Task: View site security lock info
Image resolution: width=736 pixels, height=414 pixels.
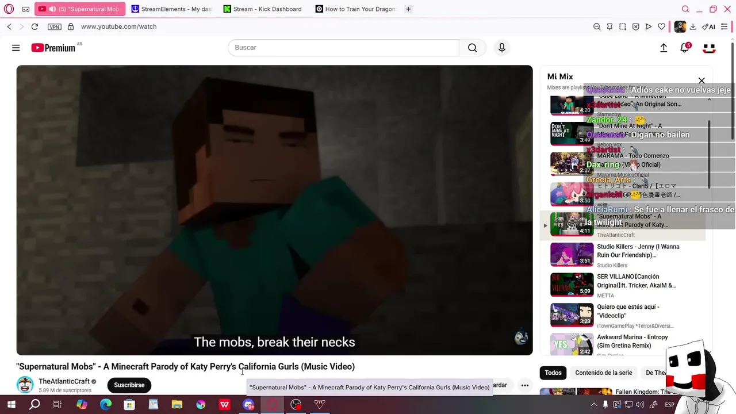Action: coord(71,26)
